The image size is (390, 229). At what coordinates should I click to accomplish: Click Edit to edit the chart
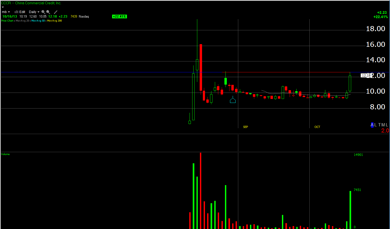click(22, 12)
